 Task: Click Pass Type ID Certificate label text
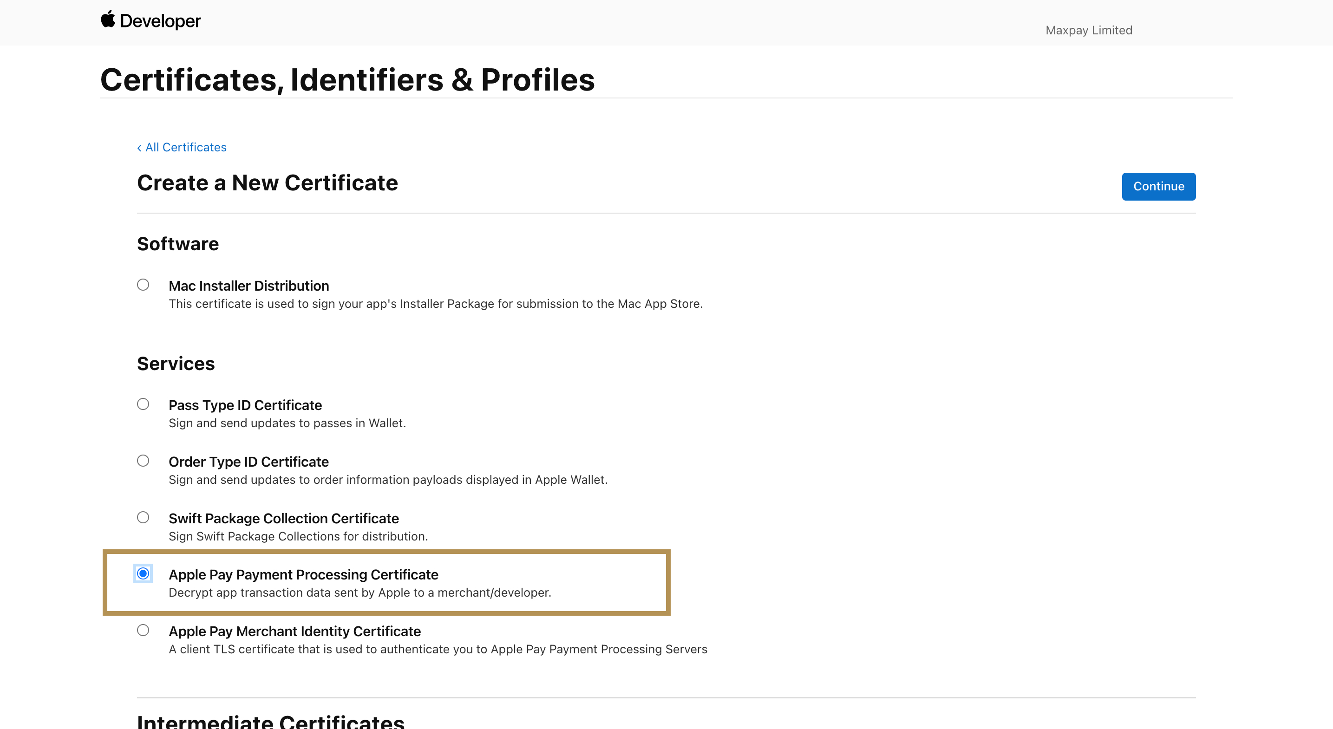pos(245,405)
